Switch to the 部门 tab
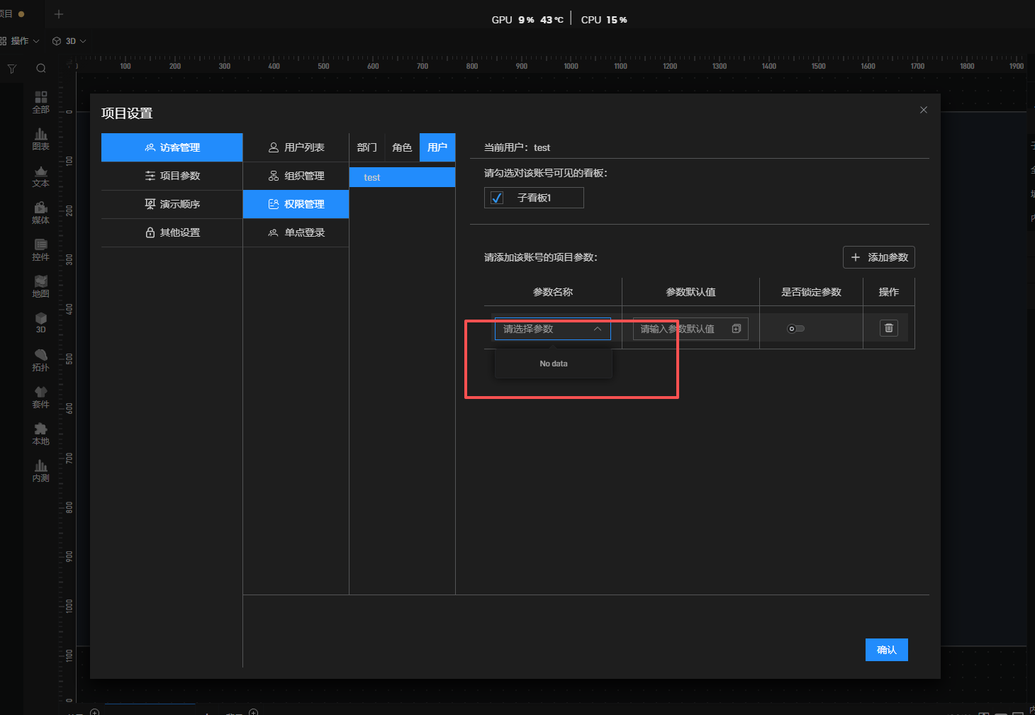The height and width of the screenshot is (715, 1035). (x=367, y=147)
